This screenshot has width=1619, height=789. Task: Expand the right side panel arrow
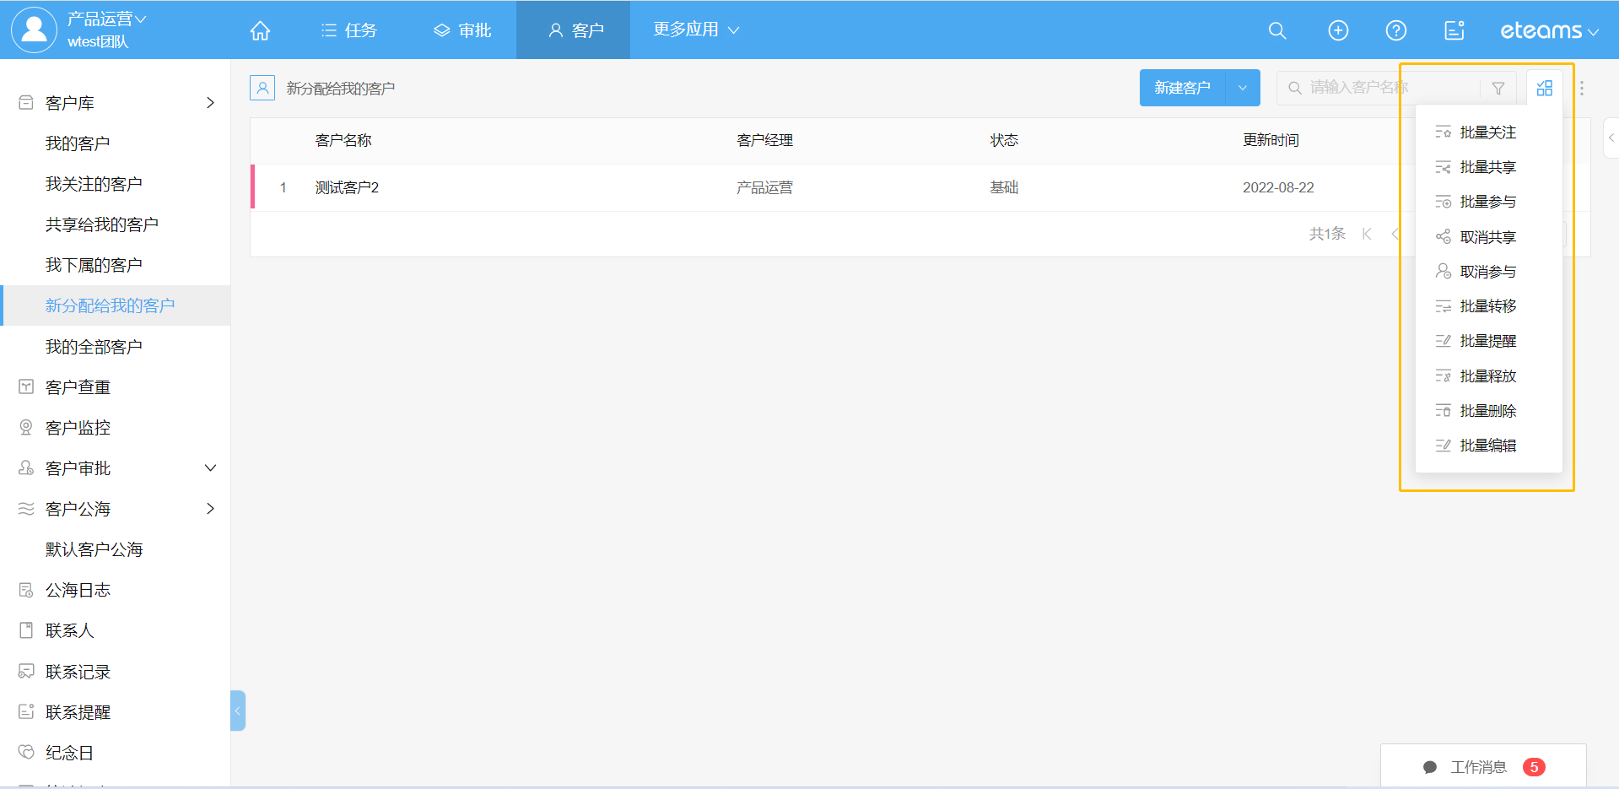point(1611,138)
